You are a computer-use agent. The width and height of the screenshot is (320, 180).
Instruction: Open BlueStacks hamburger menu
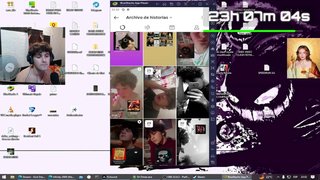coord(185,4)
